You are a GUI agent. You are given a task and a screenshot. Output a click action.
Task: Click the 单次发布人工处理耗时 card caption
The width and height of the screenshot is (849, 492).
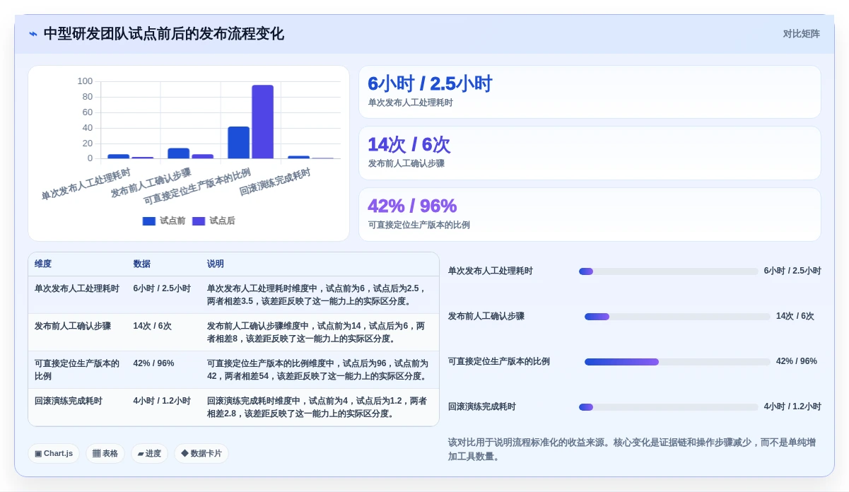tap(410, 102)
